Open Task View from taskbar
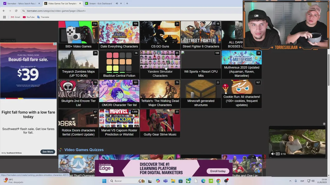 click(x=150, y=181)
